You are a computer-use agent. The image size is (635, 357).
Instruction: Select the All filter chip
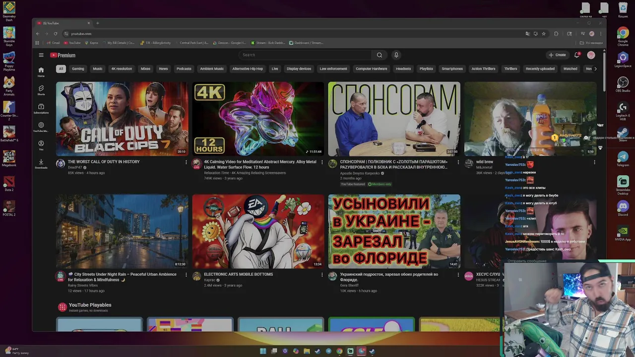(x=61, y=69)
